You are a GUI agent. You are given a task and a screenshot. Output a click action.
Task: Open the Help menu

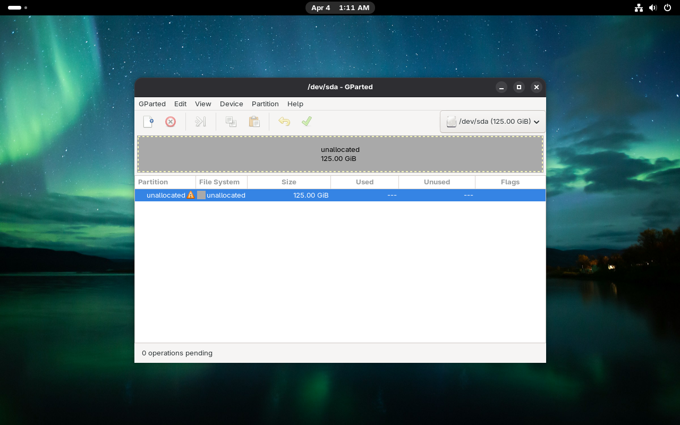point(295,104)
